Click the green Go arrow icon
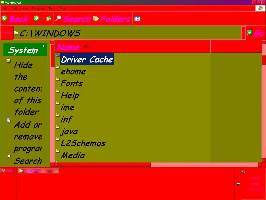Image resolution: width=266 pixels, height=200 pixels. click(x=250, y=32)
